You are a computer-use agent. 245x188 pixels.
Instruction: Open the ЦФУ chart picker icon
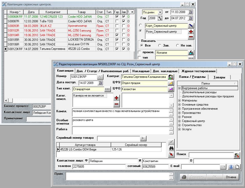(x=171, y=83)
